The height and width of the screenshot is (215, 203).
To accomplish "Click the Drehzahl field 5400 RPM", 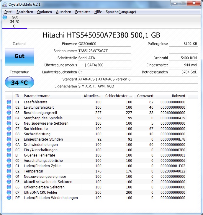I will click(x=184, y=58).
